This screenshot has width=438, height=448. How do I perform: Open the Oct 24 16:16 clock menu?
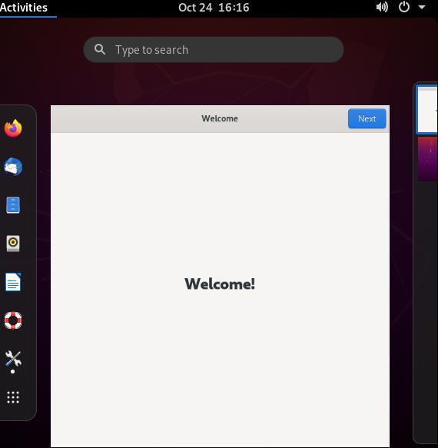click(x=214, y=8)
